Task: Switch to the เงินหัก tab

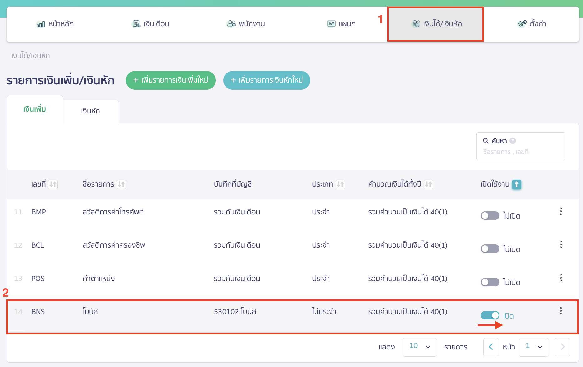Action: tap(90, 111)
